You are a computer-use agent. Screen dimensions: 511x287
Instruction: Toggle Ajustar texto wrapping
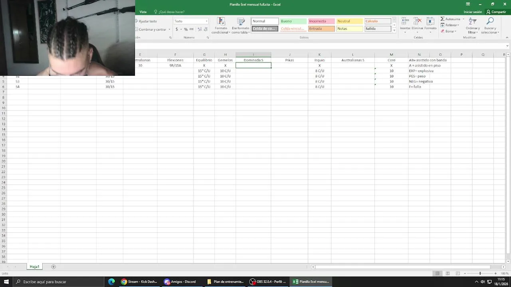[147, 21]
